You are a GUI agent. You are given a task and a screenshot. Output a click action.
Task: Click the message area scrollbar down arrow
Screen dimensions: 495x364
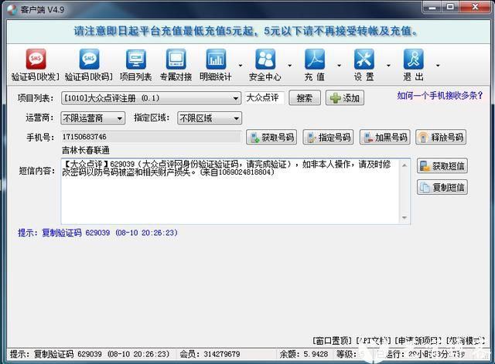click(x=405, y=218)
